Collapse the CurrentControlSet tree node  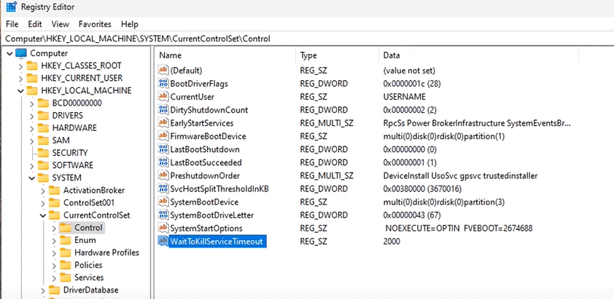(43, 215)
